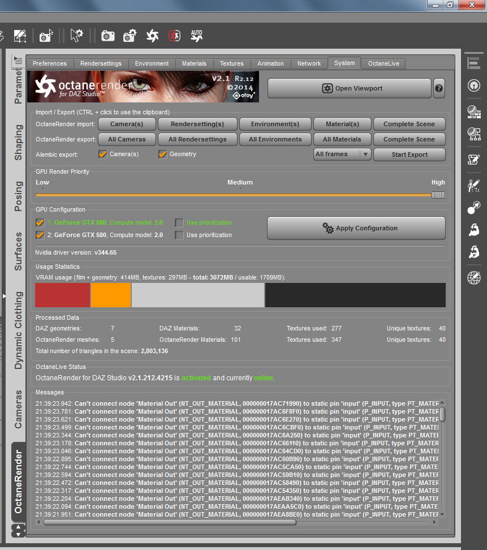Click the Open Viewport button
This screenshot has width=487, height=550.
[x=349, y=88]
